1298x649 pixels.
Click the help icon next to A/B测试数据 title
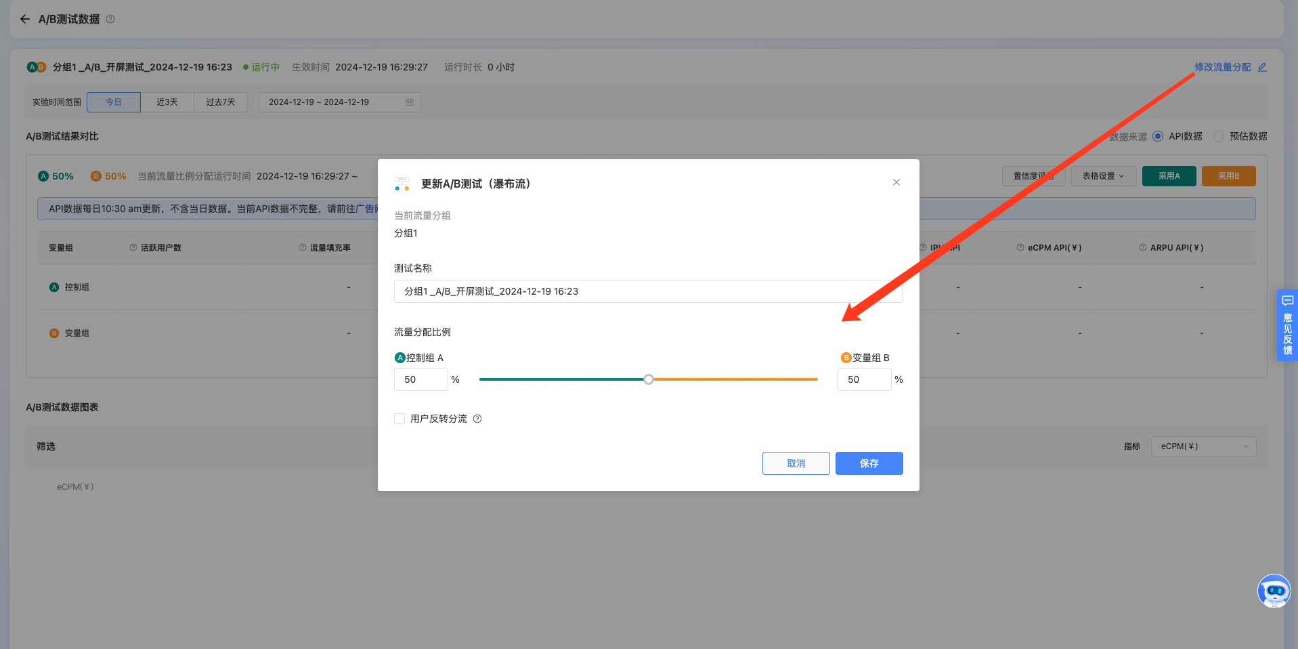(110, 19)
